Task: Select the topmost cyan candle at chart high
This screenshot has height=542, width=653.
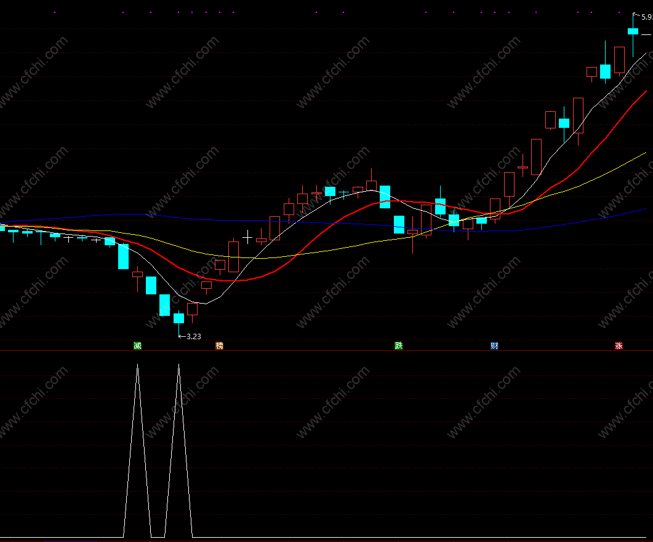Action: (x=633, y=31)
